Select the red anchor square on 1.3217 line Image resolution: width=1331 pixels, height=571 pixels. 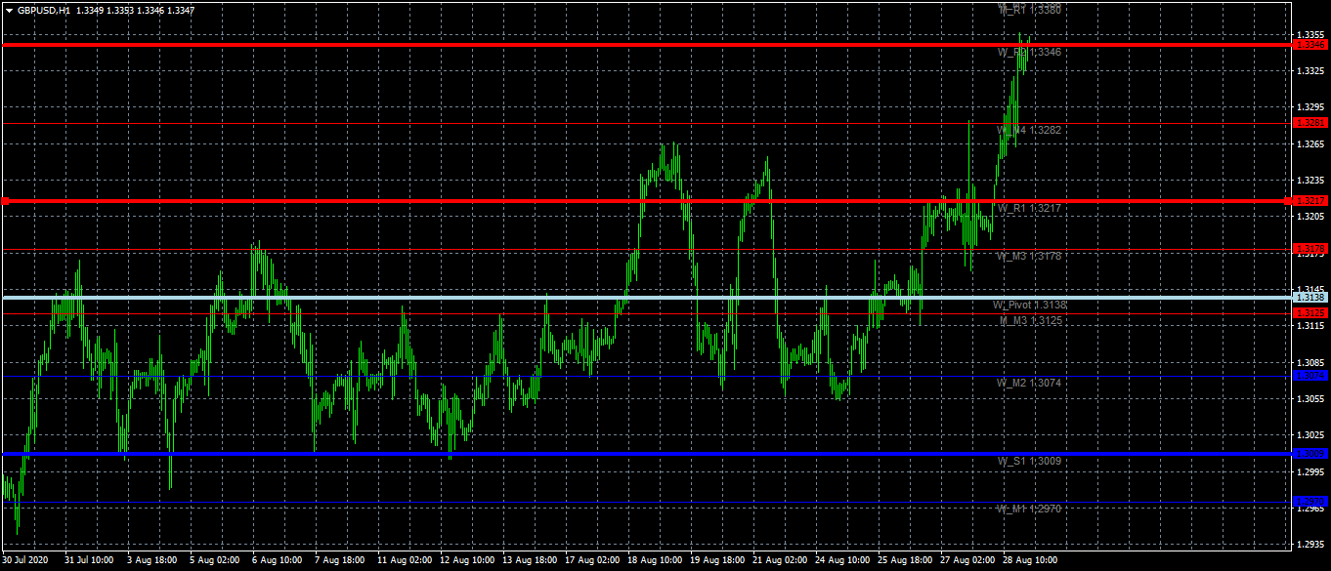6,201
